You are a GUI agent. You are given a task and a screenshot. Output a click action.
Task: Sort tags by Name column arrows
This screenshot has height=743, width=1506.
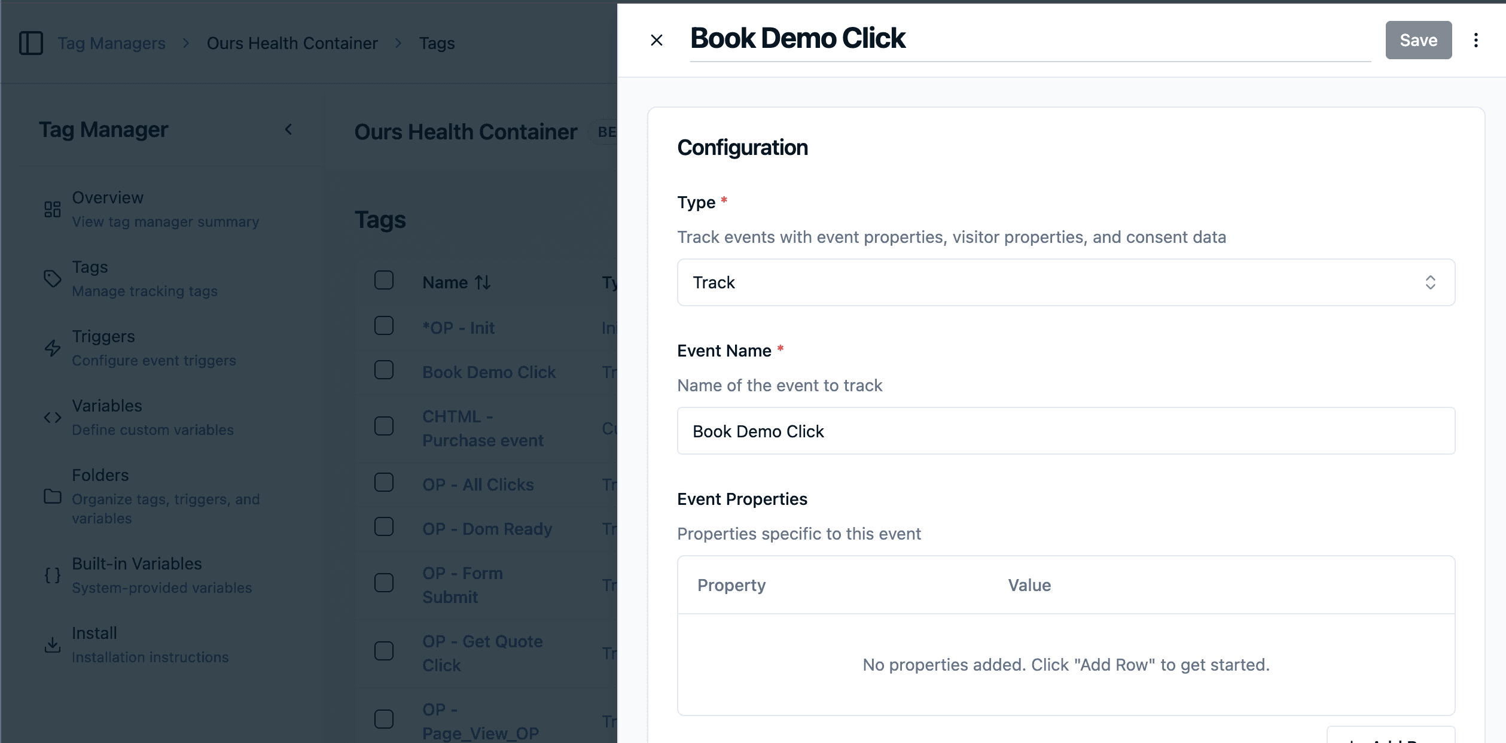(483, 282)
